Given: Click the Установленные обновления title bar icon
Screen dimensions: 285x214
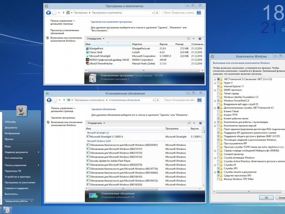Looking at the screenshot, I should (47, 93).
